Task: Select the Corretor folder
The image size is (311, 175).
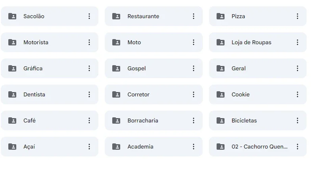Action: pos(154,94)
